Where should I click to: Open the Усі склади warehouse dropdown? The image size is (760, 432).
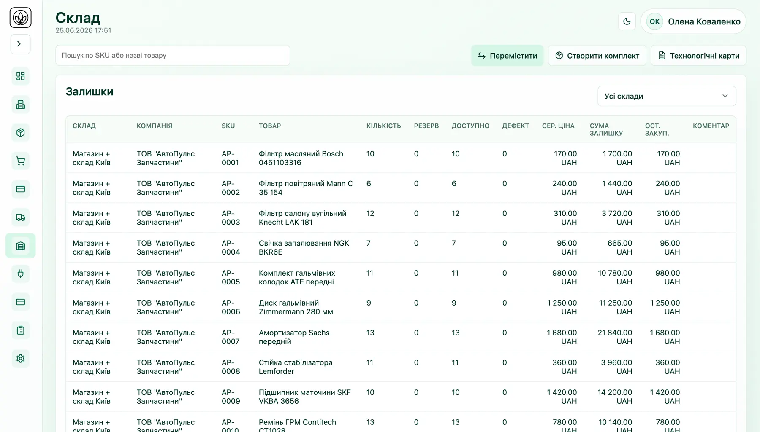(x=667, y=96)
